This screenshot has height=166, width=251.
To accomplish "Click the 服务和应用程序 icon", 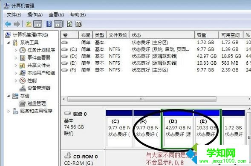I will point(15,111).
